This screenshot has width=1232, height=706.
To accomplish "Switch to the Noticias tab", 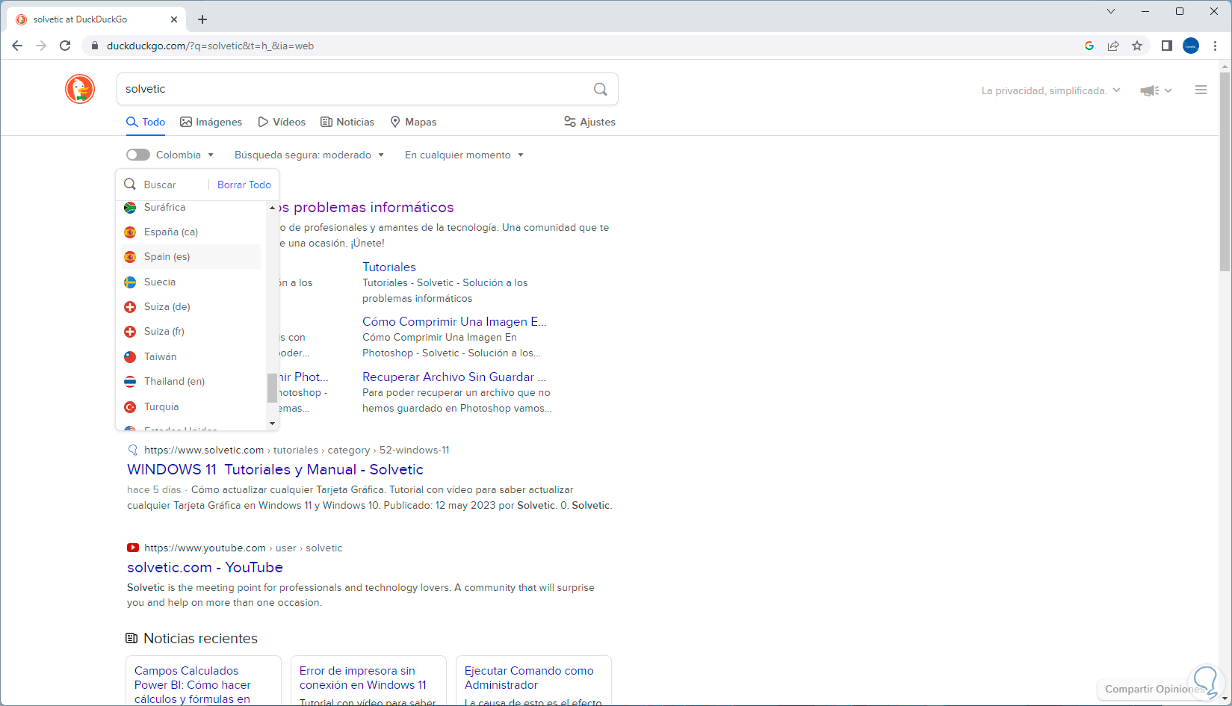I will click(x=347, y=122).
